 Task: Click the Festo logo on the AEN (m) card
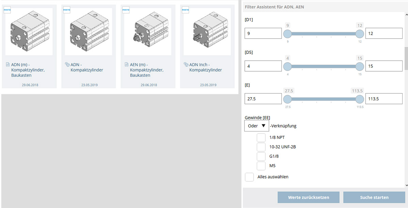[125, 10]
